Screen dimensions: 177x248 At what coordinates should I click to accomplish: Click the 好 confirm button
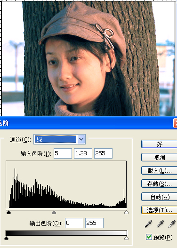pyautogui.click(x=159, y=144)
